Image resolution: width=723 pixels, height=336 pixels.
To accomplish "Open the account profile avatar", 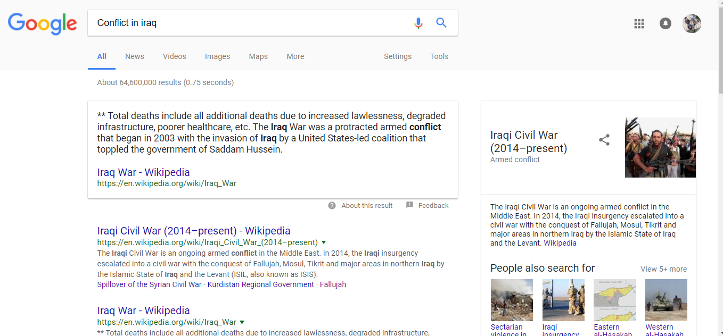I will [x=692, y=23].
